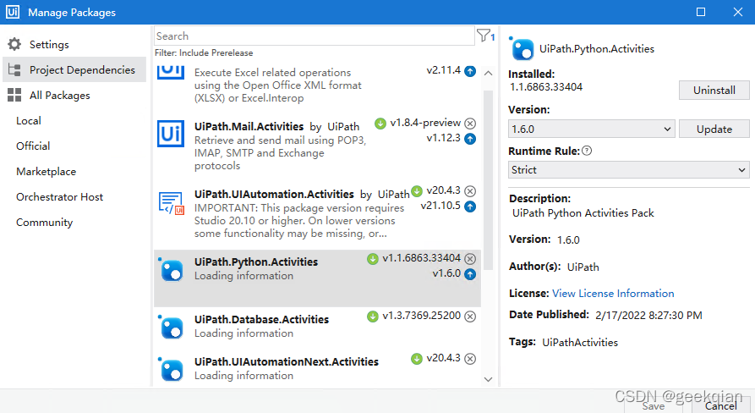The width and height of the screenshot is (755, 413).
Task: Click installed green icon for v1.3.7369.25200
Action: pos(373,317)
